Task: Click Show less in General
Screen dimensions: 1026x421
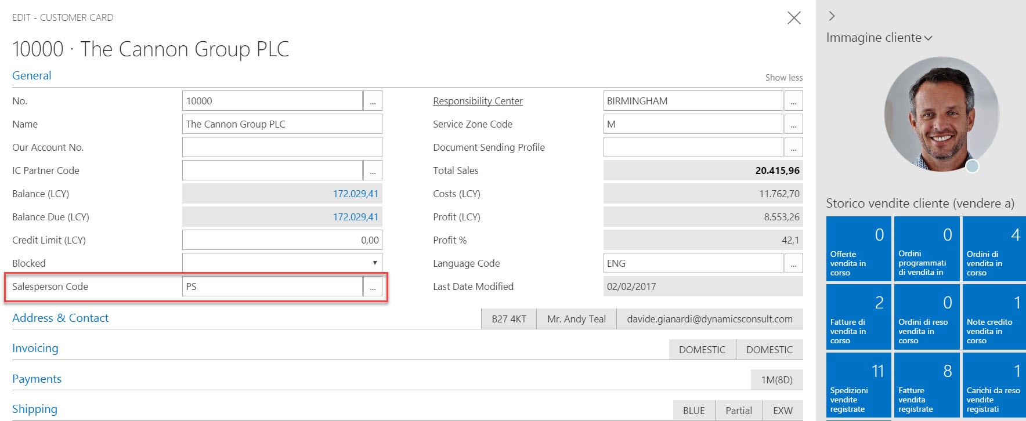Action: (x=784, y=78)
